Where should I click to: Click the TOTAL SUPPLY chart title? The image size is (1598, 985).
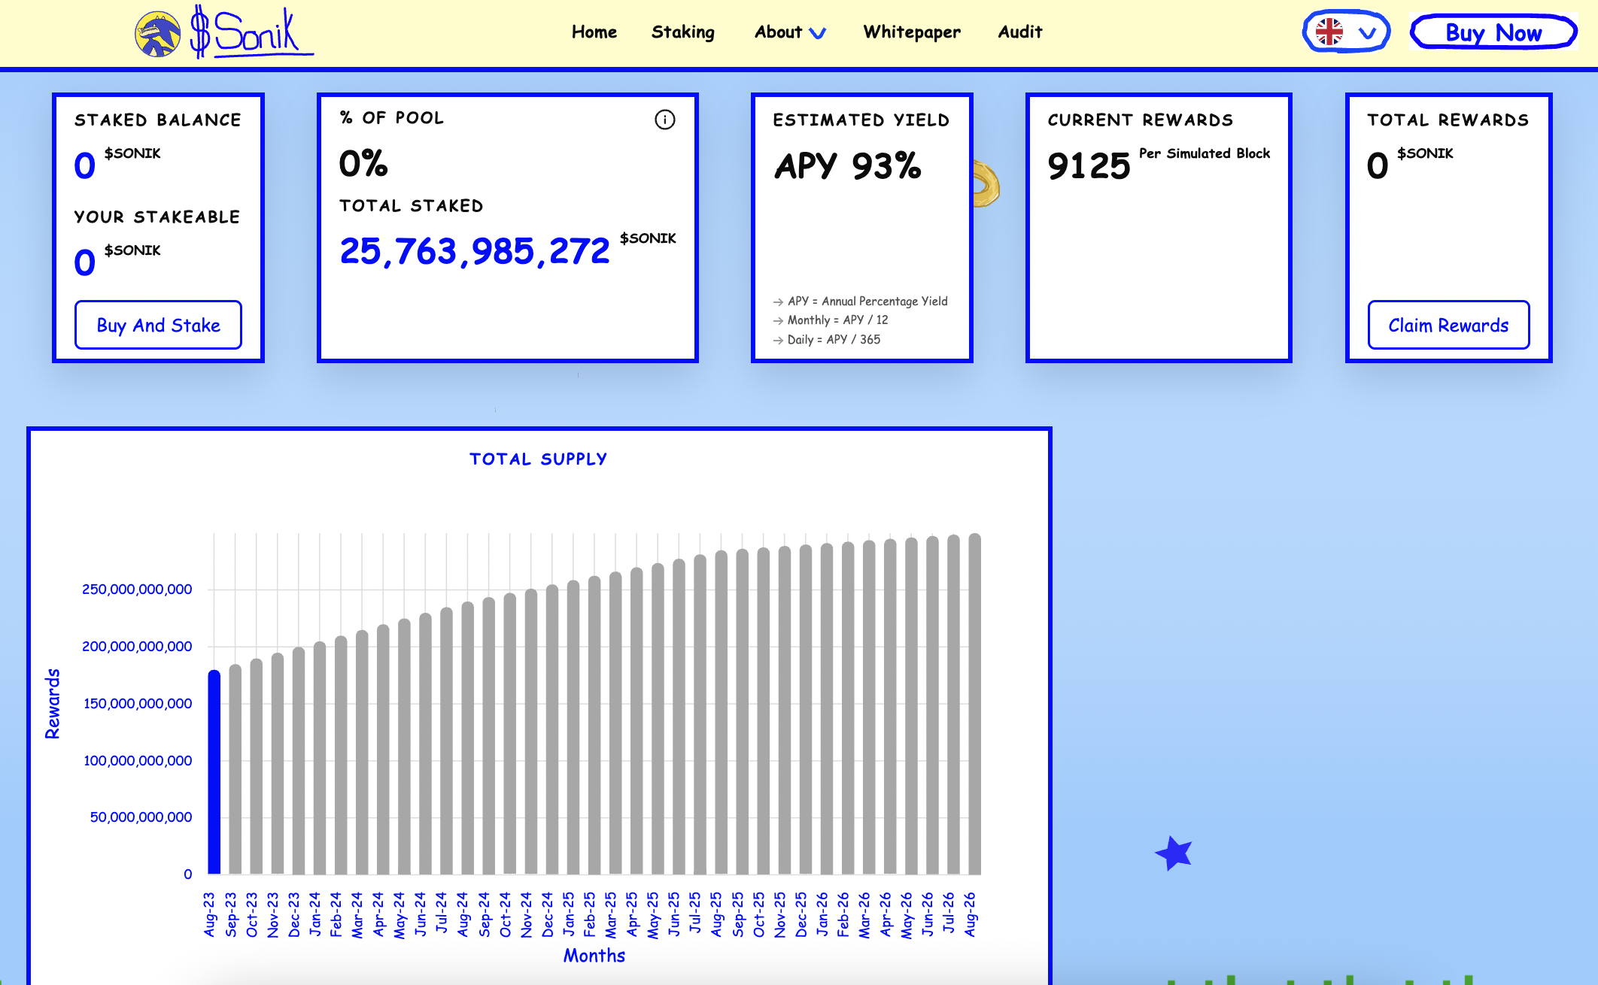tap(539, 459)
